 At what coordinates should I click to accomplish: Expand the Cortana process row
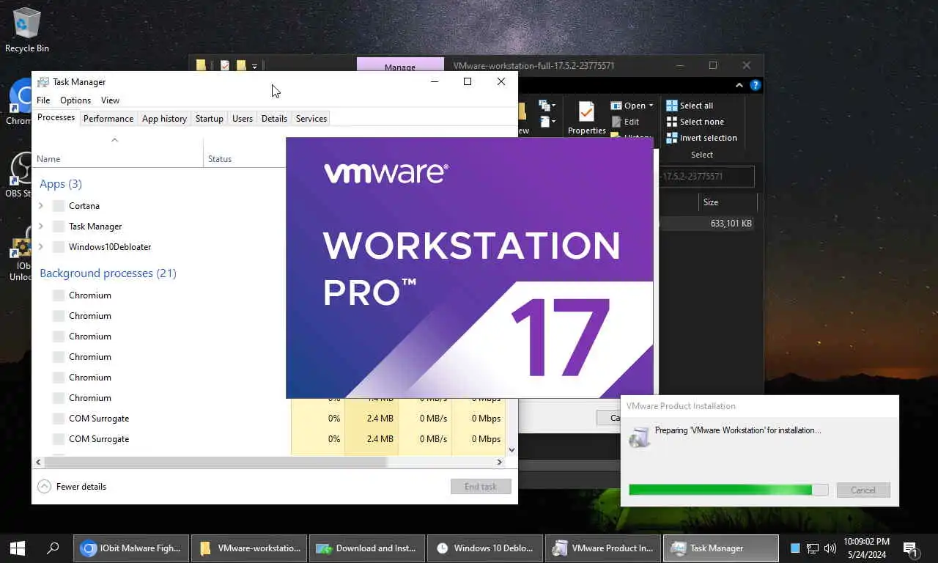point(41,206)
